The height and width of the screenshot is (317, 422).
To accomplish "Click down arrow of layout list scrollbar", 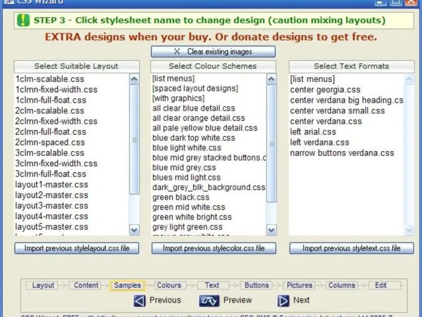I will coord(135,230).
